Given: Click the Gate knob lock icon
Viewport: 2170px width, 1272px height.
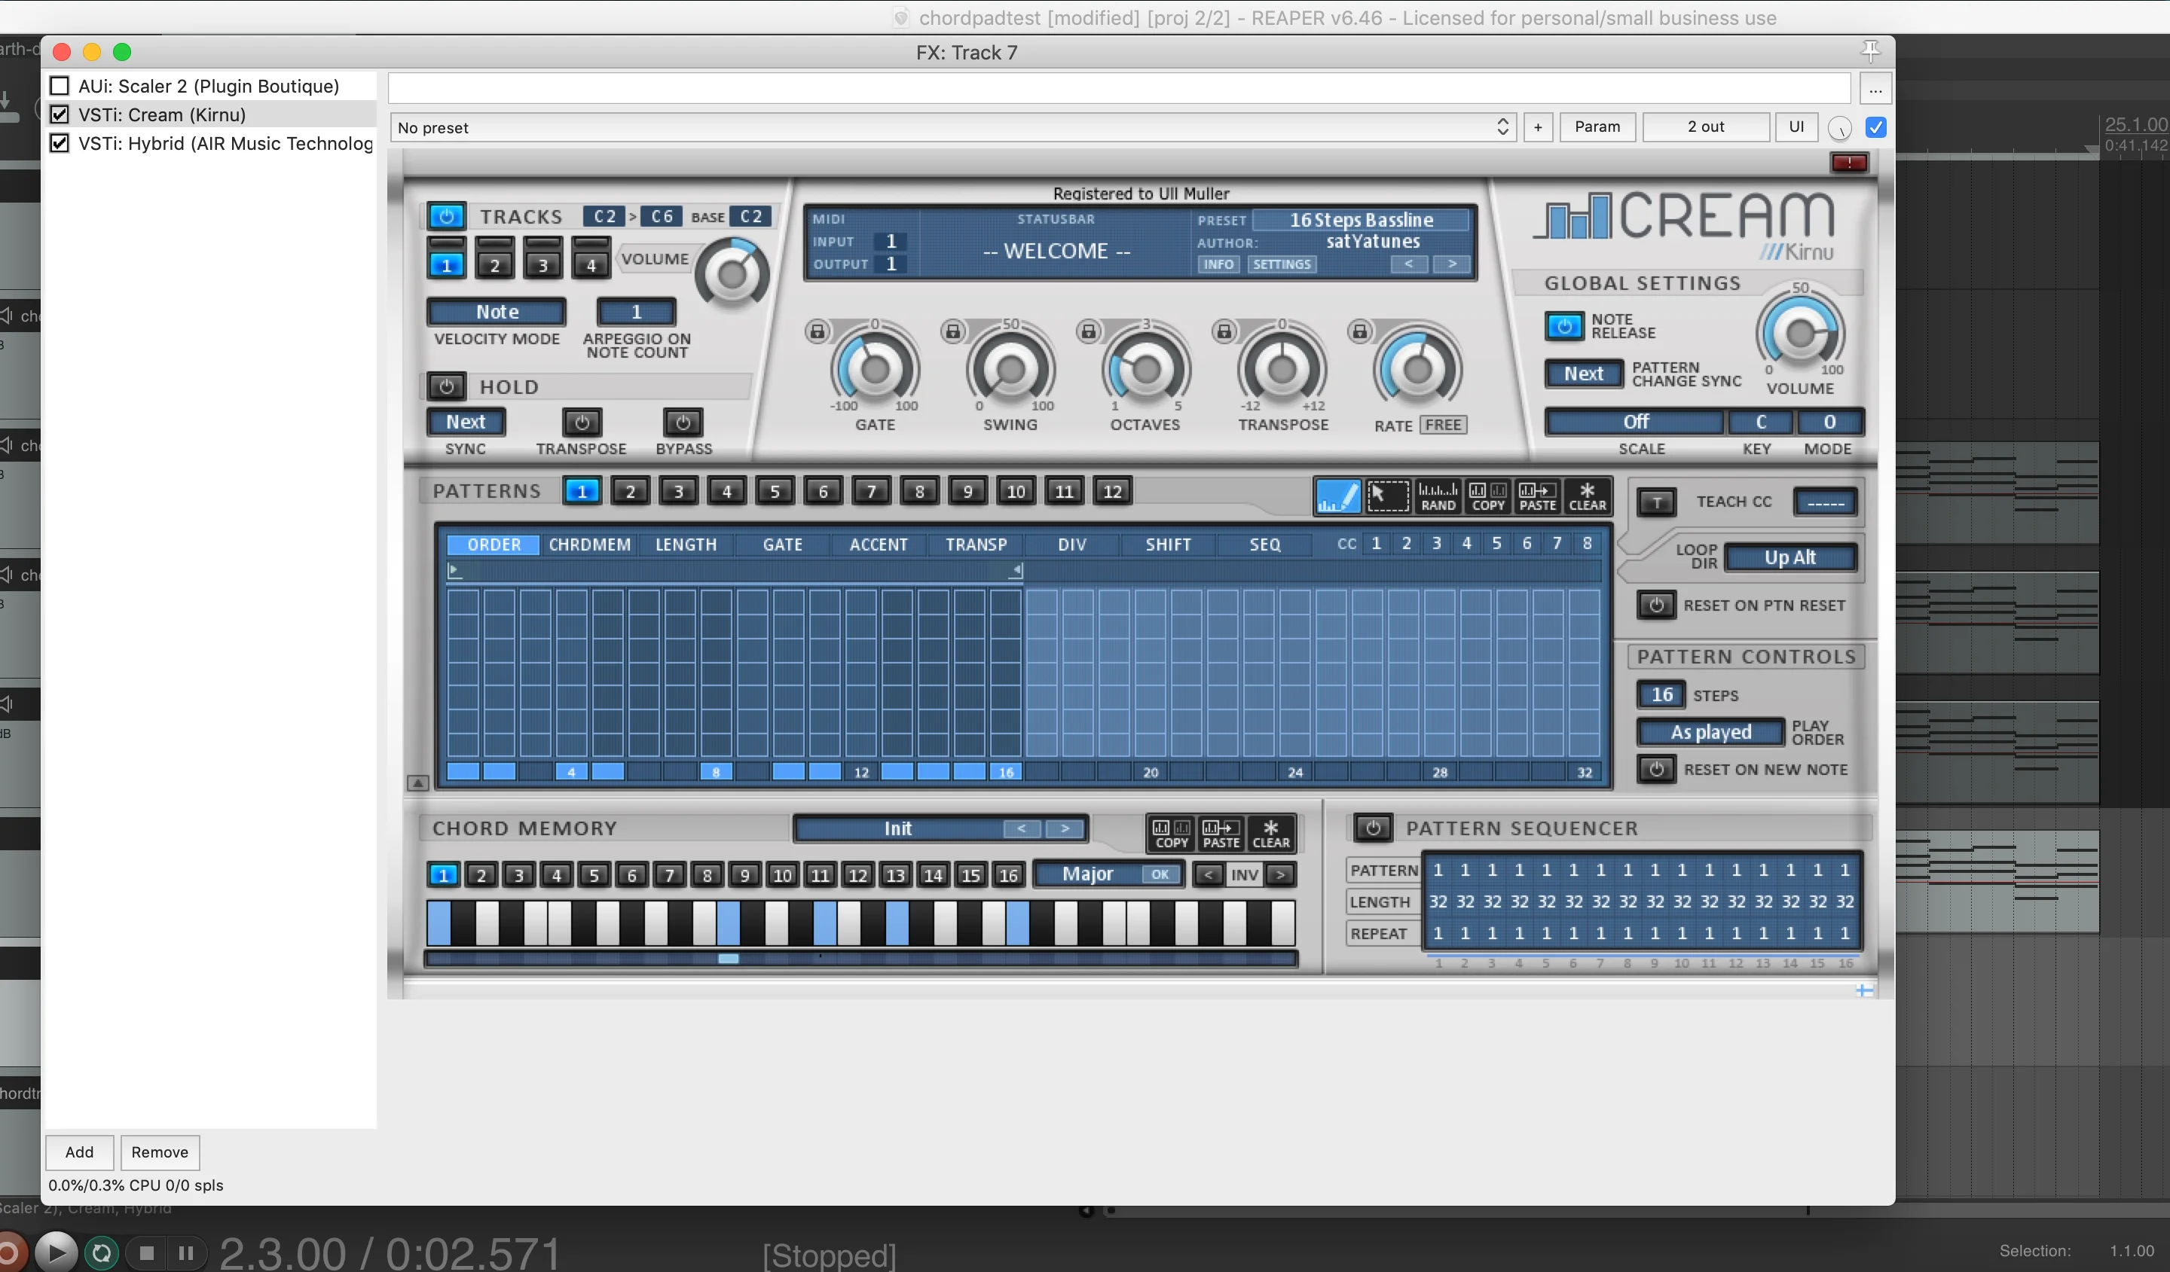Looking at the screenshot, I should (818, 331).
